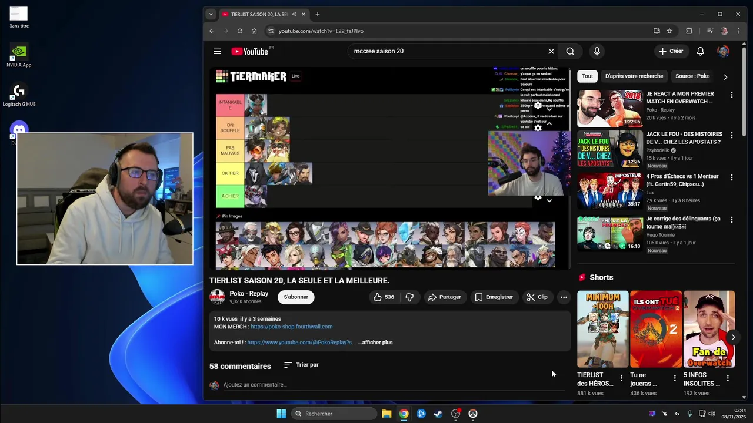Start voice search with the microphone icon
This screenshot has height=423, width=753.
point(597,51)
